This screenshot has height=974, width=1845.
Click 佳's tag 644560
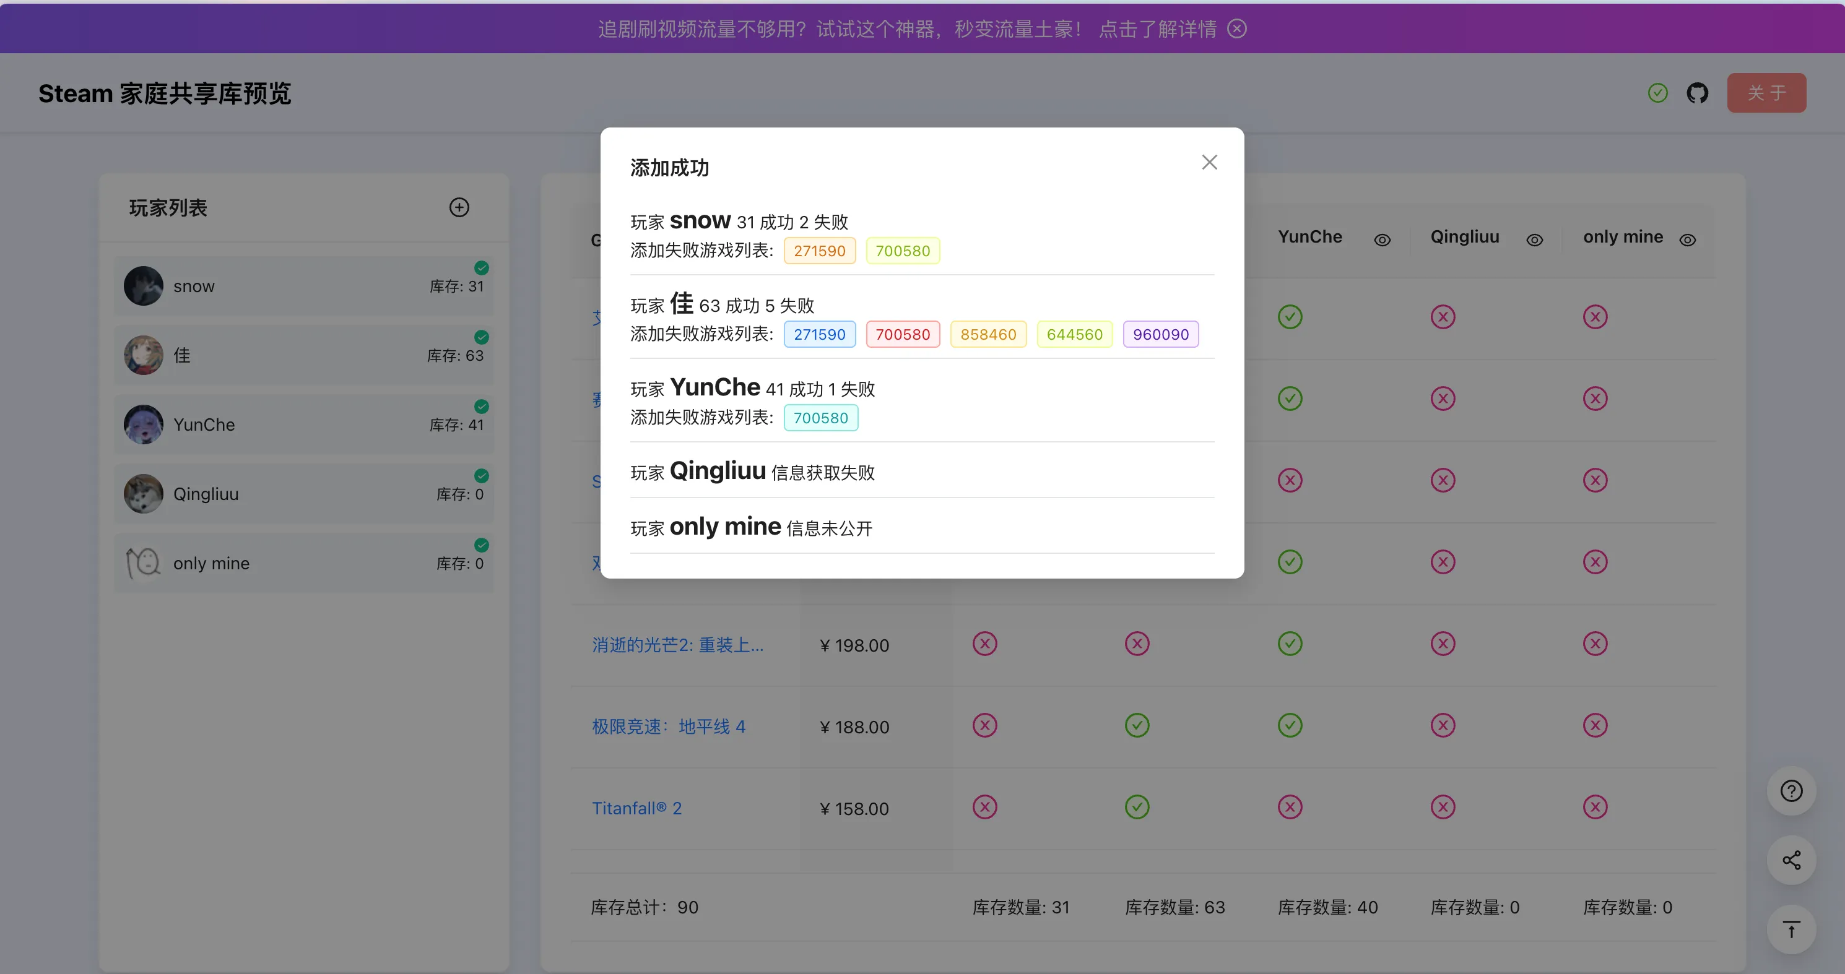1074,334
